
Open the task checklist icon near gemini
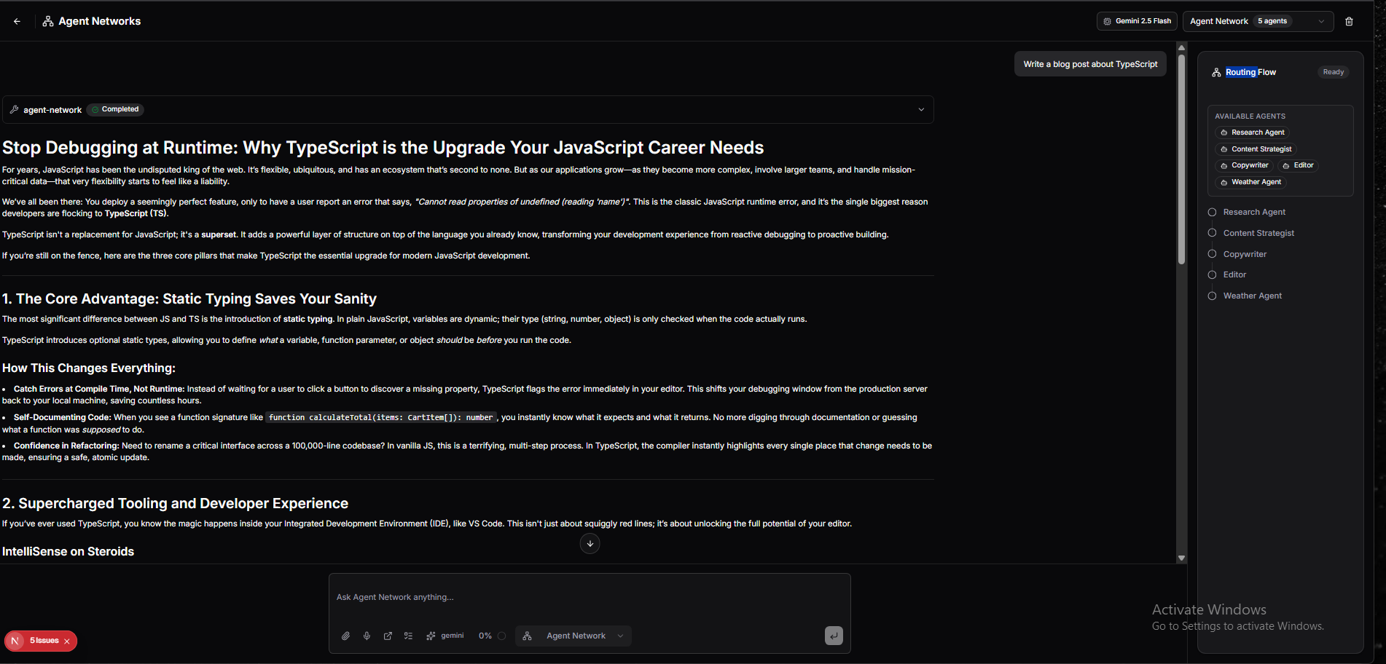pyautogui.click(x=408, y=636)
